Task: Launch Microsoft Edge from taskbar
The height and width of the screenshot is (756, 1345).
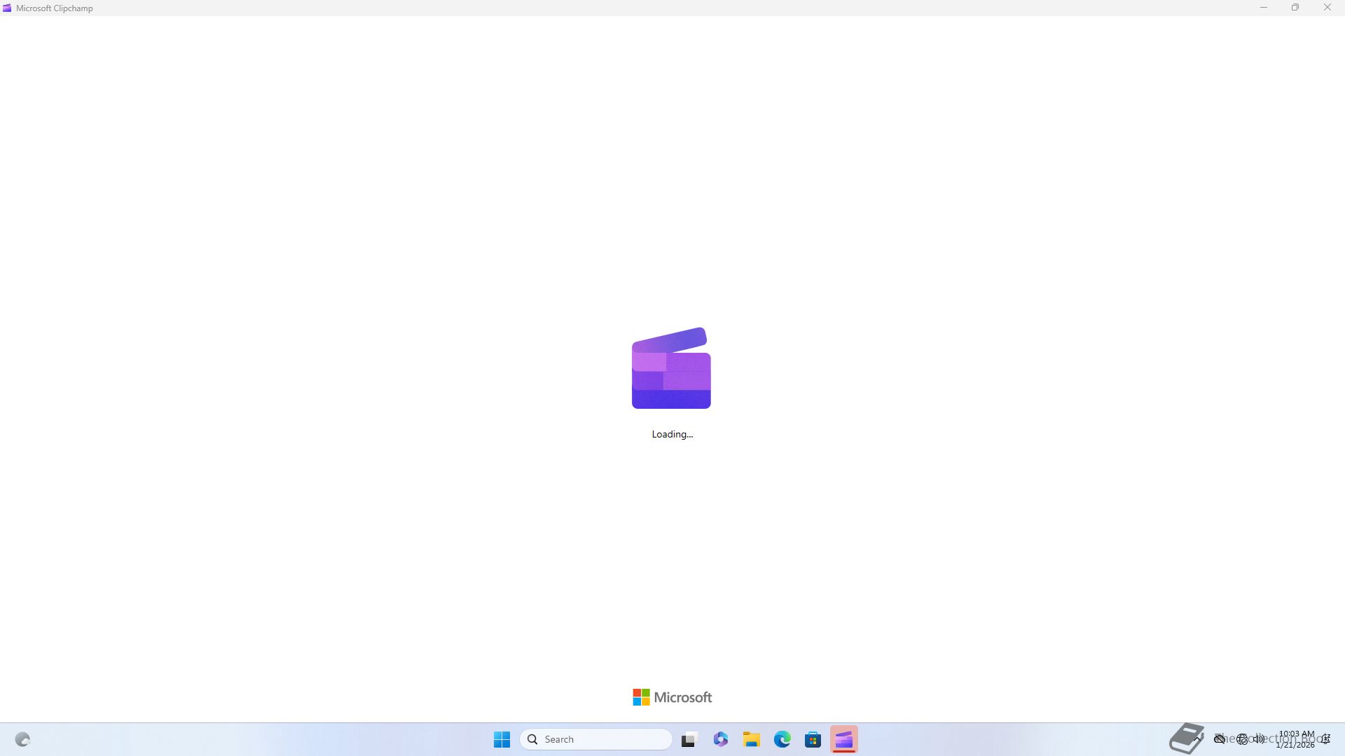Action: pyautogui.click(x=782, y=739)
